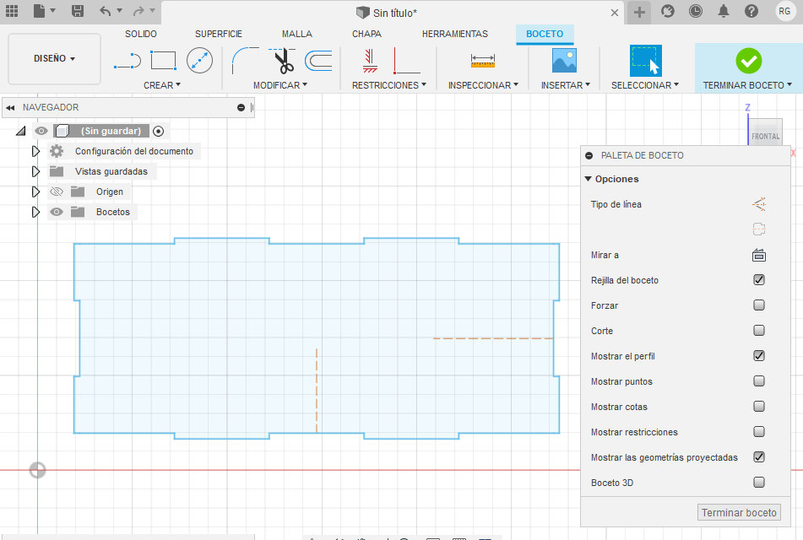Minimize the Paleta de boceto panel
Image resolution: width=803 pixels, height=540 pixels.
(x=589, y=155)
